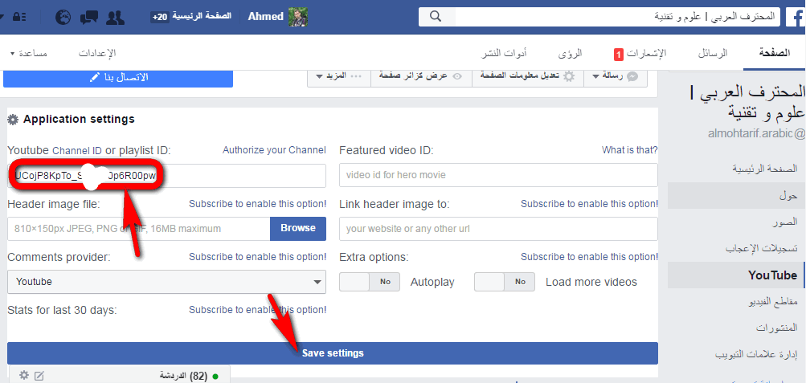Click Subscribe link beside Stats for last 30 days
The height and width of the screenshot is (383, 806).
257,310
